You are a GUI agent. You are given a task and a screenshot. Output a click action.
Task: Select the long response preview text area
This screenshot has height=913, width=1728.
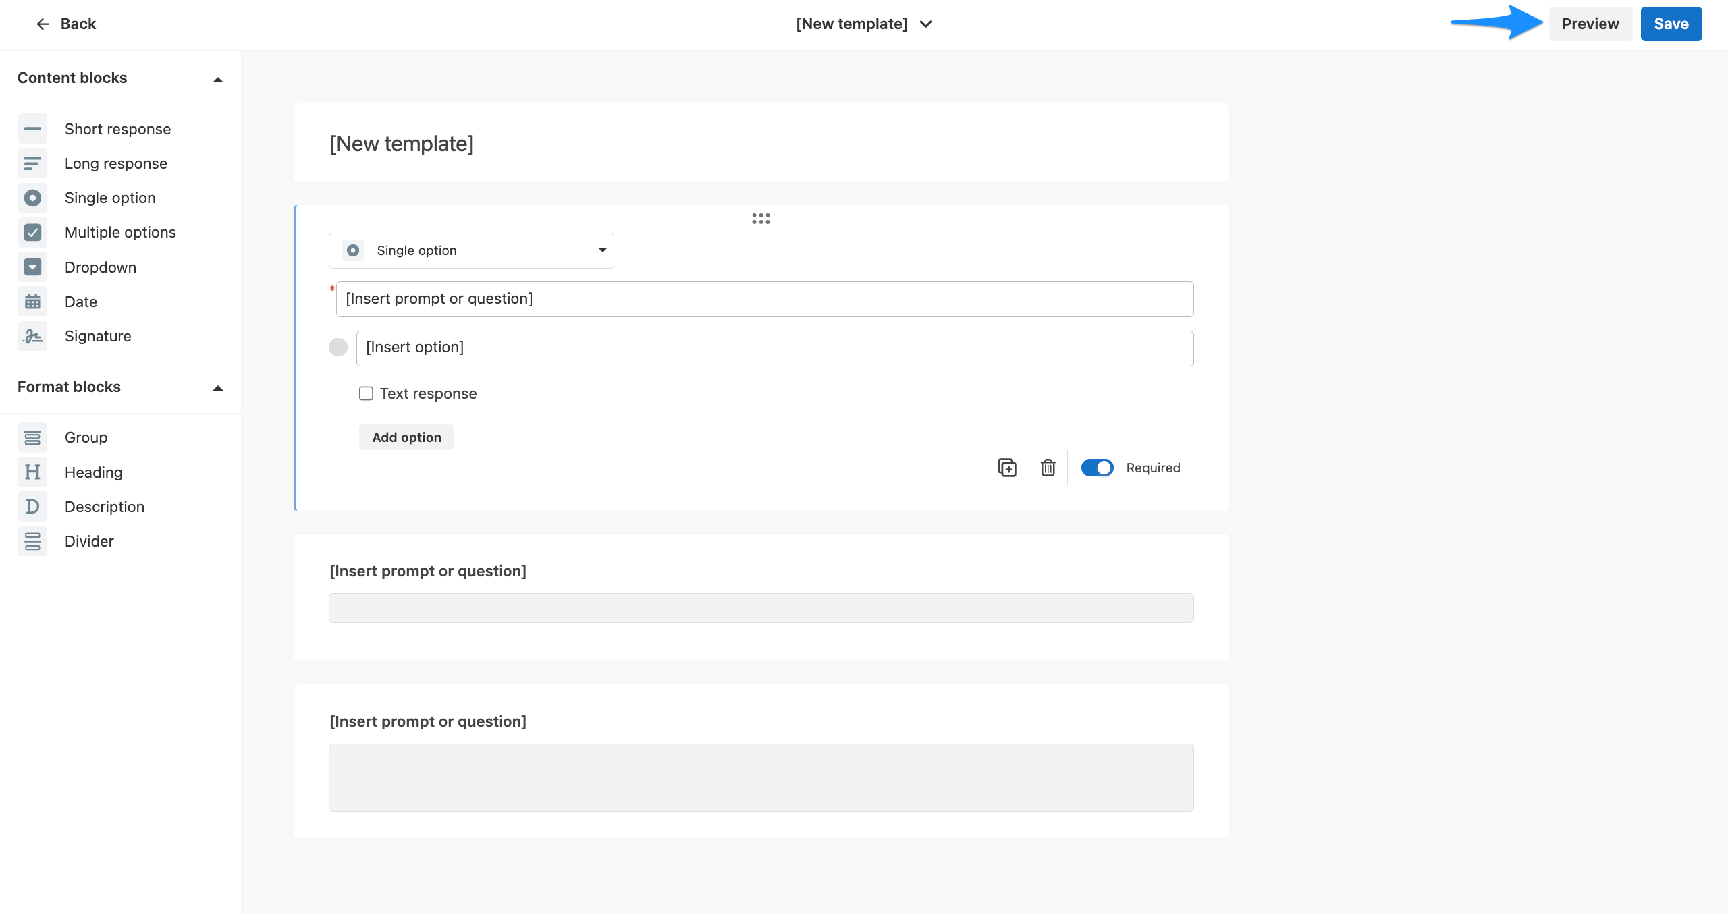[x=761, y=777]
